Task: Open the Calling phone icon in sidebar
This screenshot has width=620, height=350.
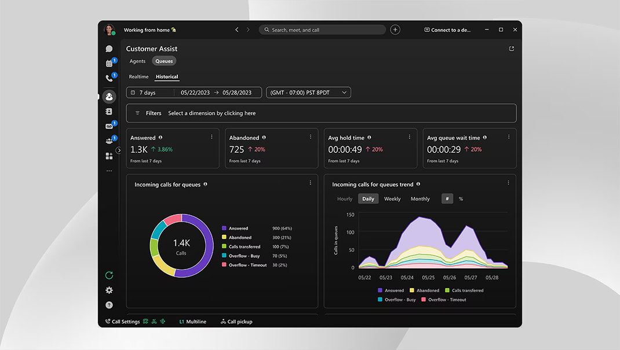Action: click(109, 78)
